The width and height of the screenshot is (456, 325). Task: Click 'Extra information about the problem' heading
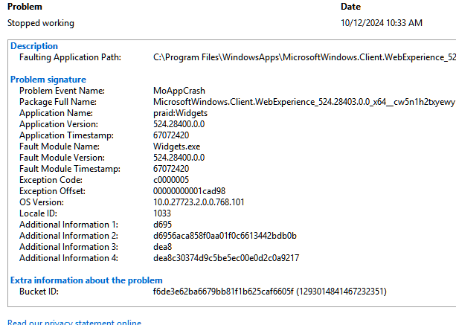pyautogui.click(x=86, y=280)
